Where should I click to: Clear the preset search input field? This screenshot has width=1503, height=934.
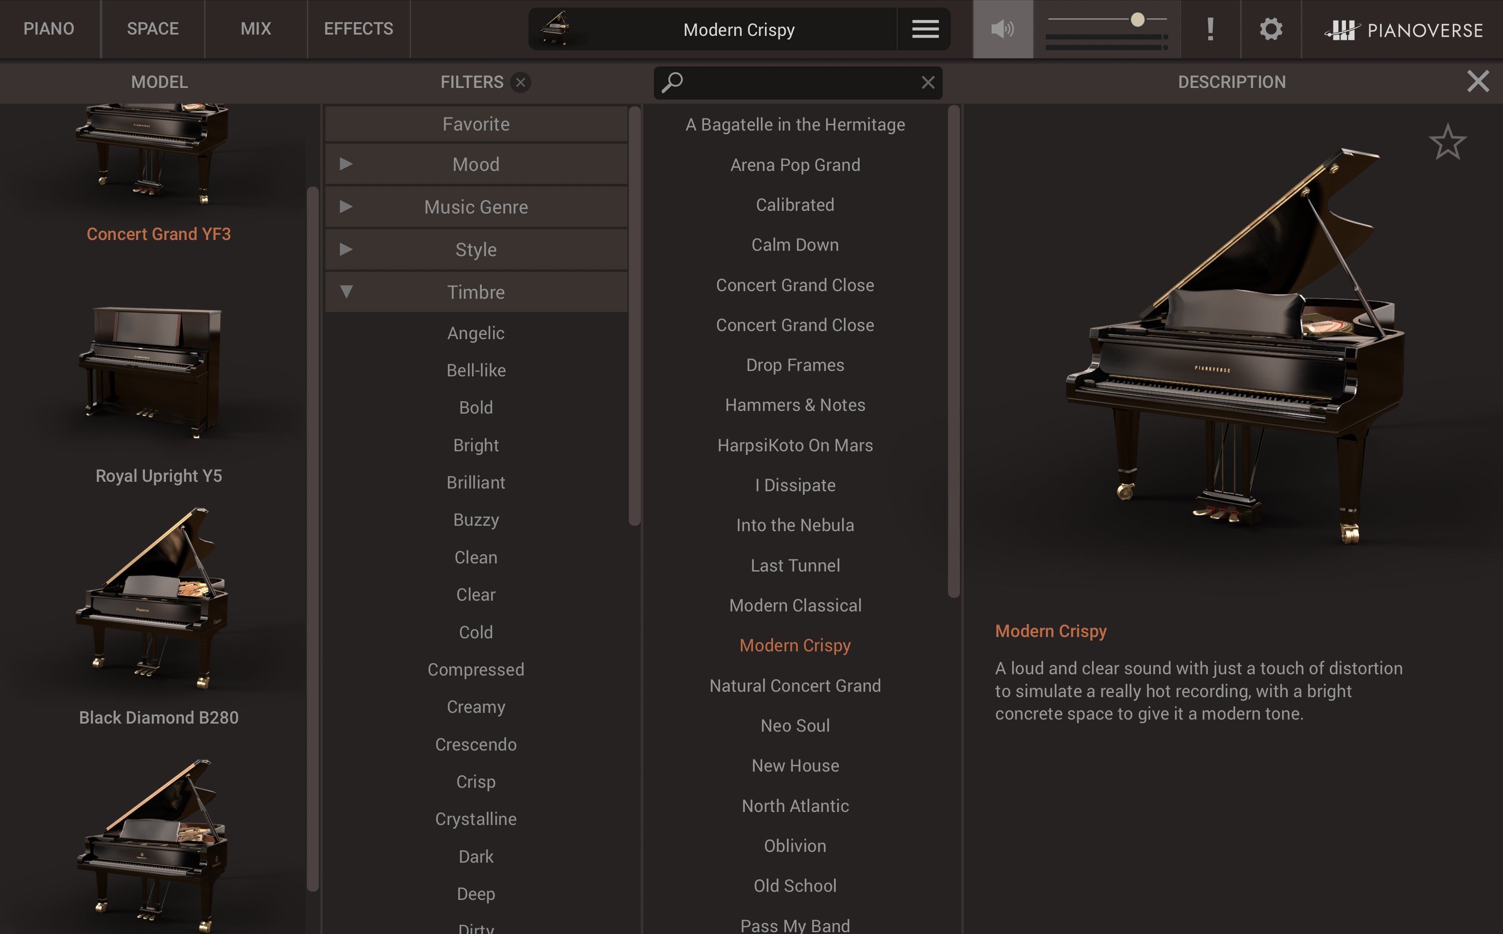(927, 82)
